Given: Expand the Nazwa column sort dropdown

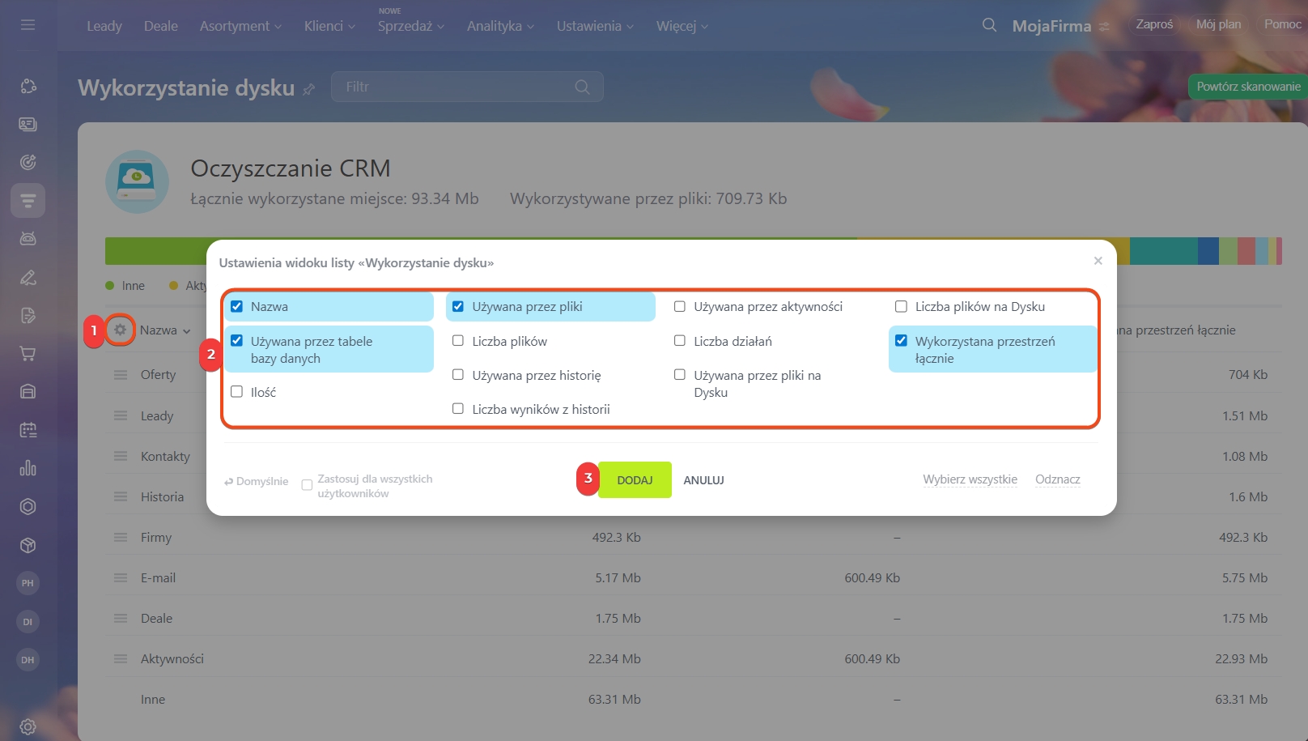Looking at the screenshot, I should click(x=165, y=330).
